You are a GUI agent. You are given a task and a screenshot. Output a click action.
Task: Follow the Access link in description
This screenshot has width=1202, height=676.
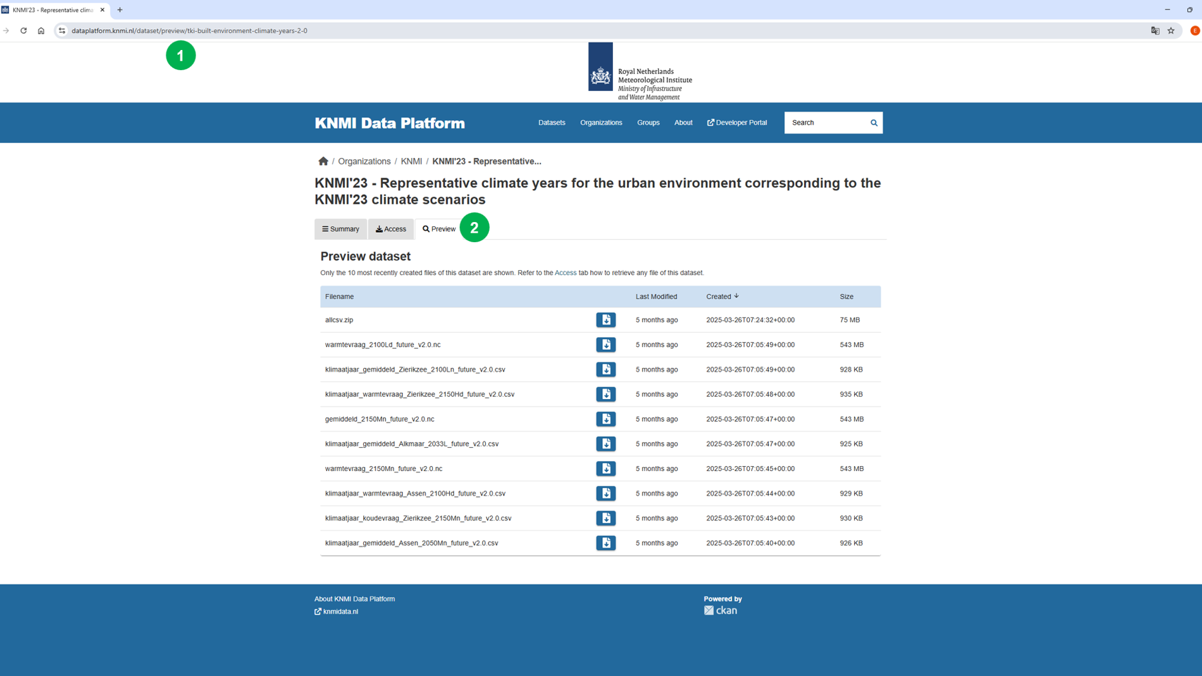(565, 273)
